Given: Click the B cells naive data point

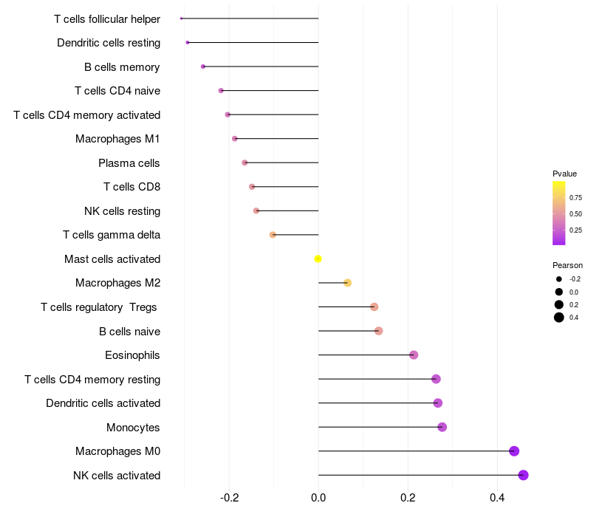Looking at the screenshot, I should pos(378,331).
